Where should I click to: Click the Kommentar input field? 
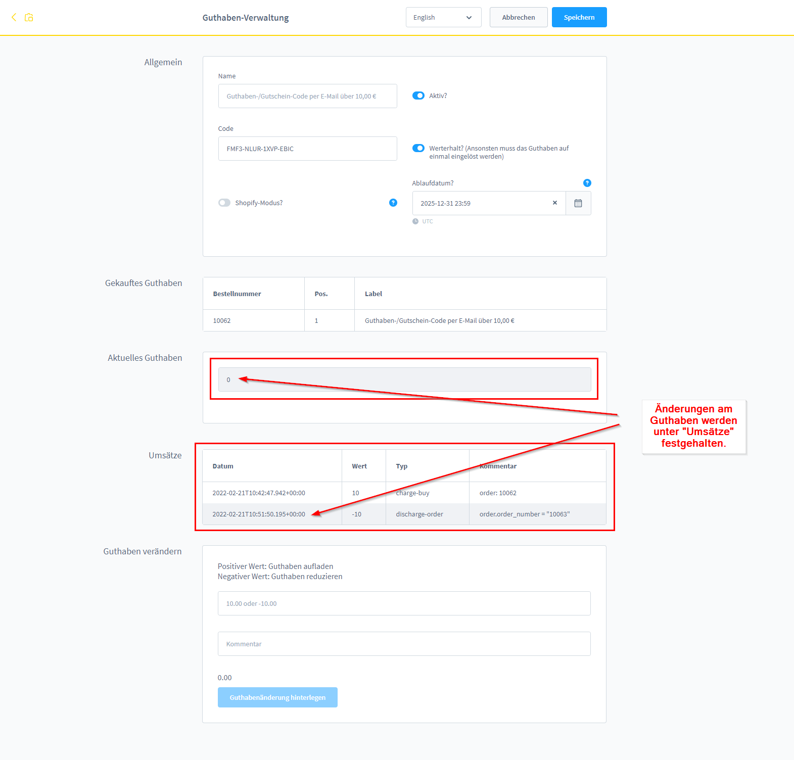tap(404, 644)
